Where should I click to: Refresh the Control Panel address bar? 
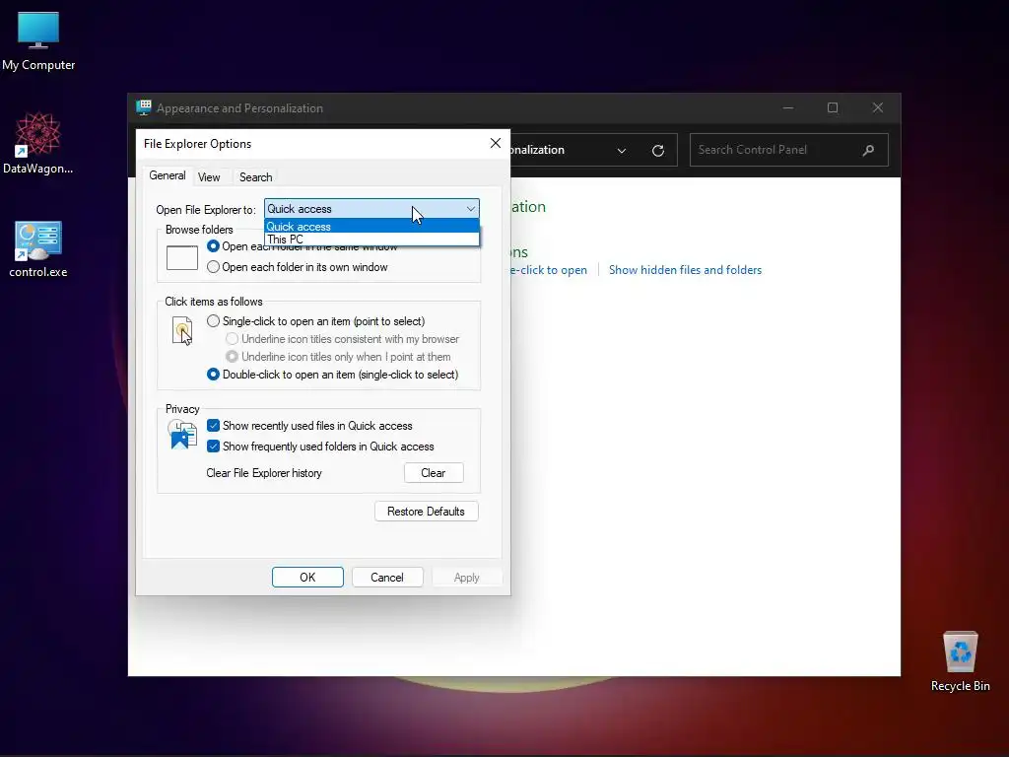point(657,150)
